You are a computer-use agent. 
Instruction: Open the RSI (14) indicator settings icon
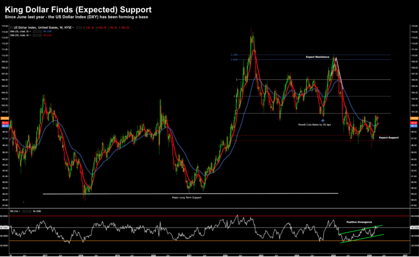27,211
